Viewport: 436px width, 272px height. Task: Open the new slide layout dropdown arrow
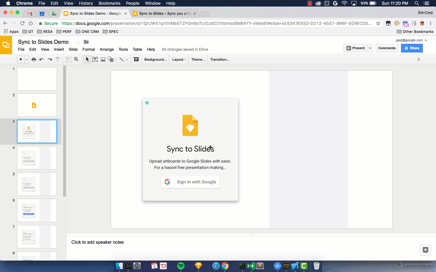[x=27, y=60]
